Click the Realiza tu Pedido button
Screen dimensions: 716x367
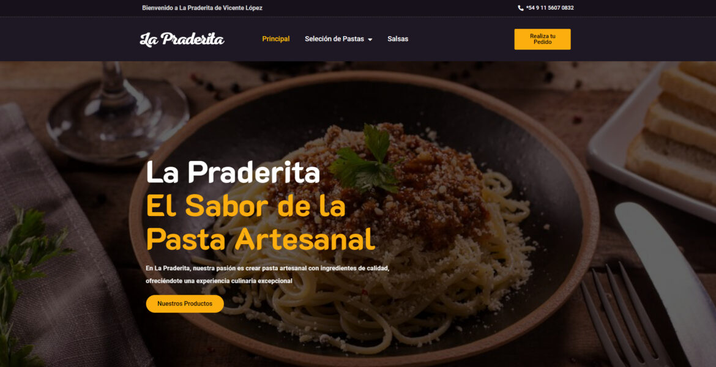coord(542,39)
